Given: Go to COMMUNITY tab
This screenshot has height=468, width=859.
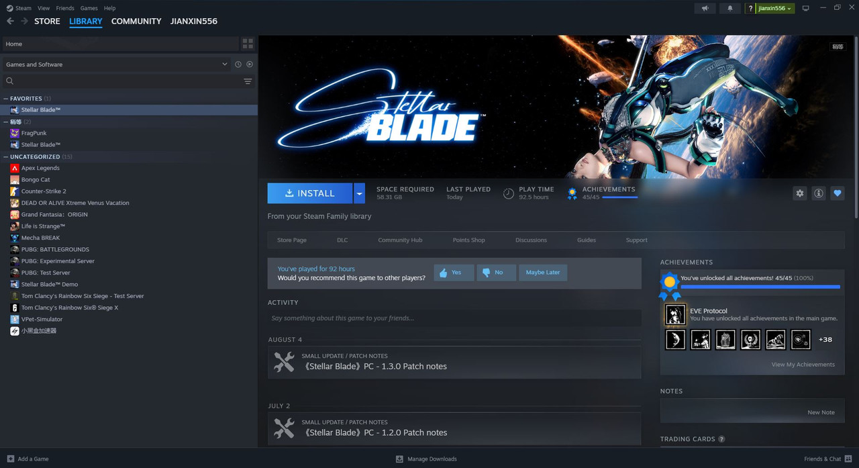Looking at the screenshot, I should [136, 21].
